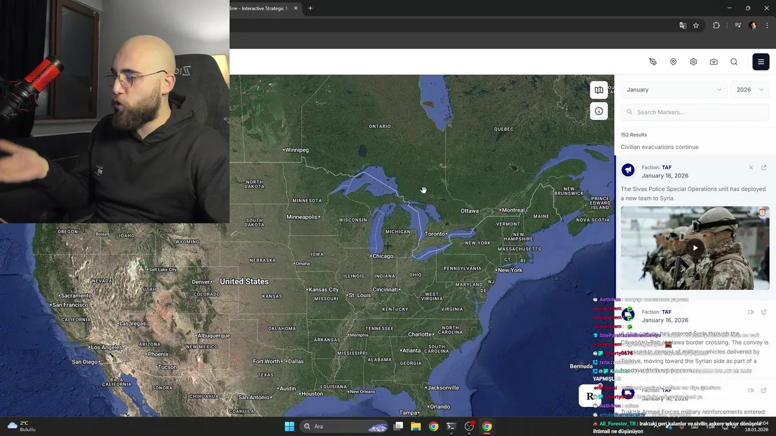
Task: Click the Ottawa city label on map
Action: (470, 211)
